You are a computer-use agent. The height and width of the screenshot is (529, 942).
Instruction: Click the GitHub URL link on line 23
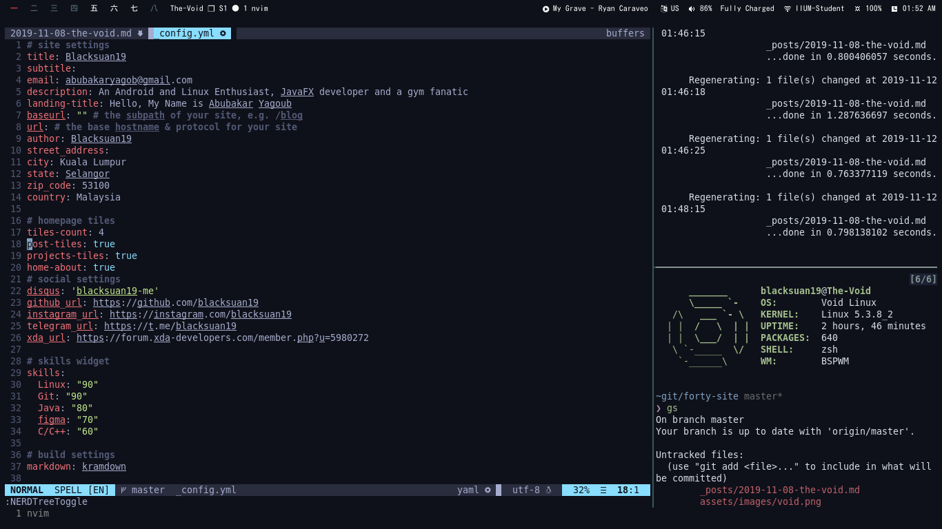point(175,302)
